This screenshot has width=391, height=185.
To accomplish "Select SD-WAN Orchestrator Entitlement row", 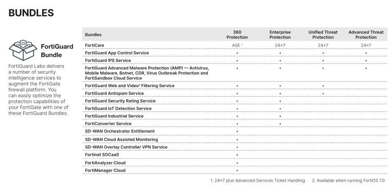I will click(x=120, y=131).
